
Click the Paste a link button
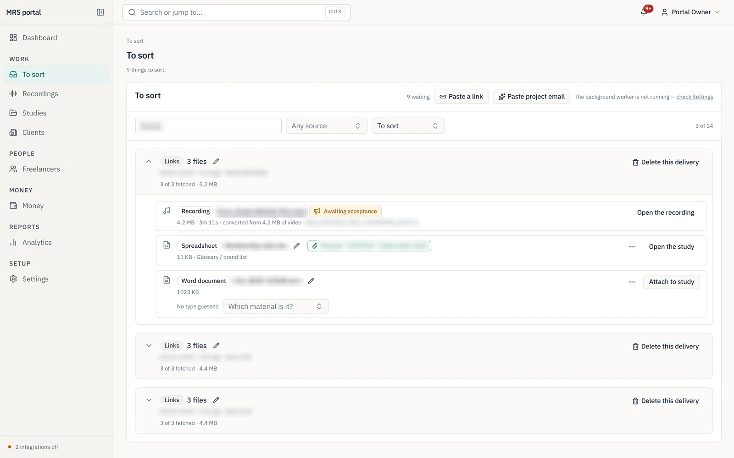tap(461, 97)
